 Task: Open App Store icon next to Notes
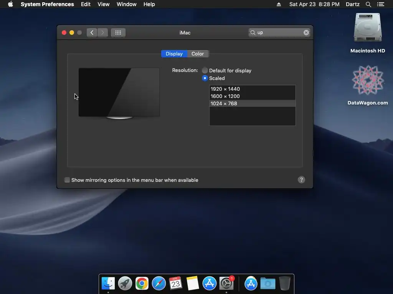(209, 283)
